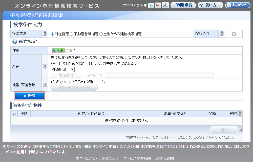This screenshot has height=162, width=253.
Task: Click help icon in 所在 row
Action: [45, 66]
